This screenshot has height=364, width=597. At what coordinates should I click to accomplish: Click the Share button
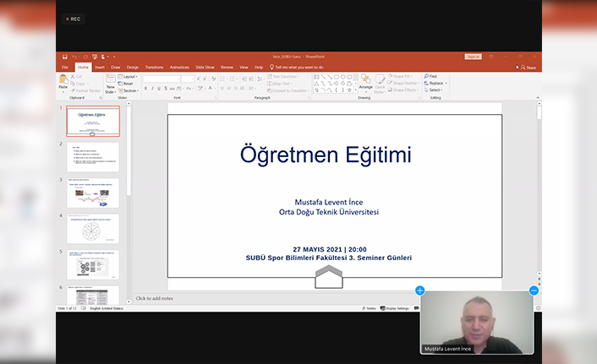point(527,68)
